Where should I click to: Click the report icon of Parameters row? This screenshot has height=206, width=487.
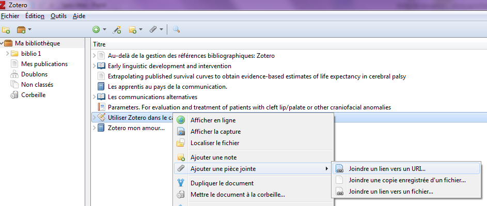coord(101,107)
